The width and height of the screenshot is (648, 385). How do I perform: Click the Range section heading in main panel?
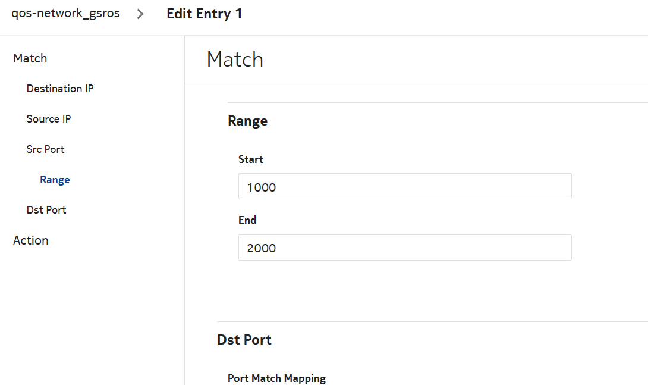coord(247,121)
